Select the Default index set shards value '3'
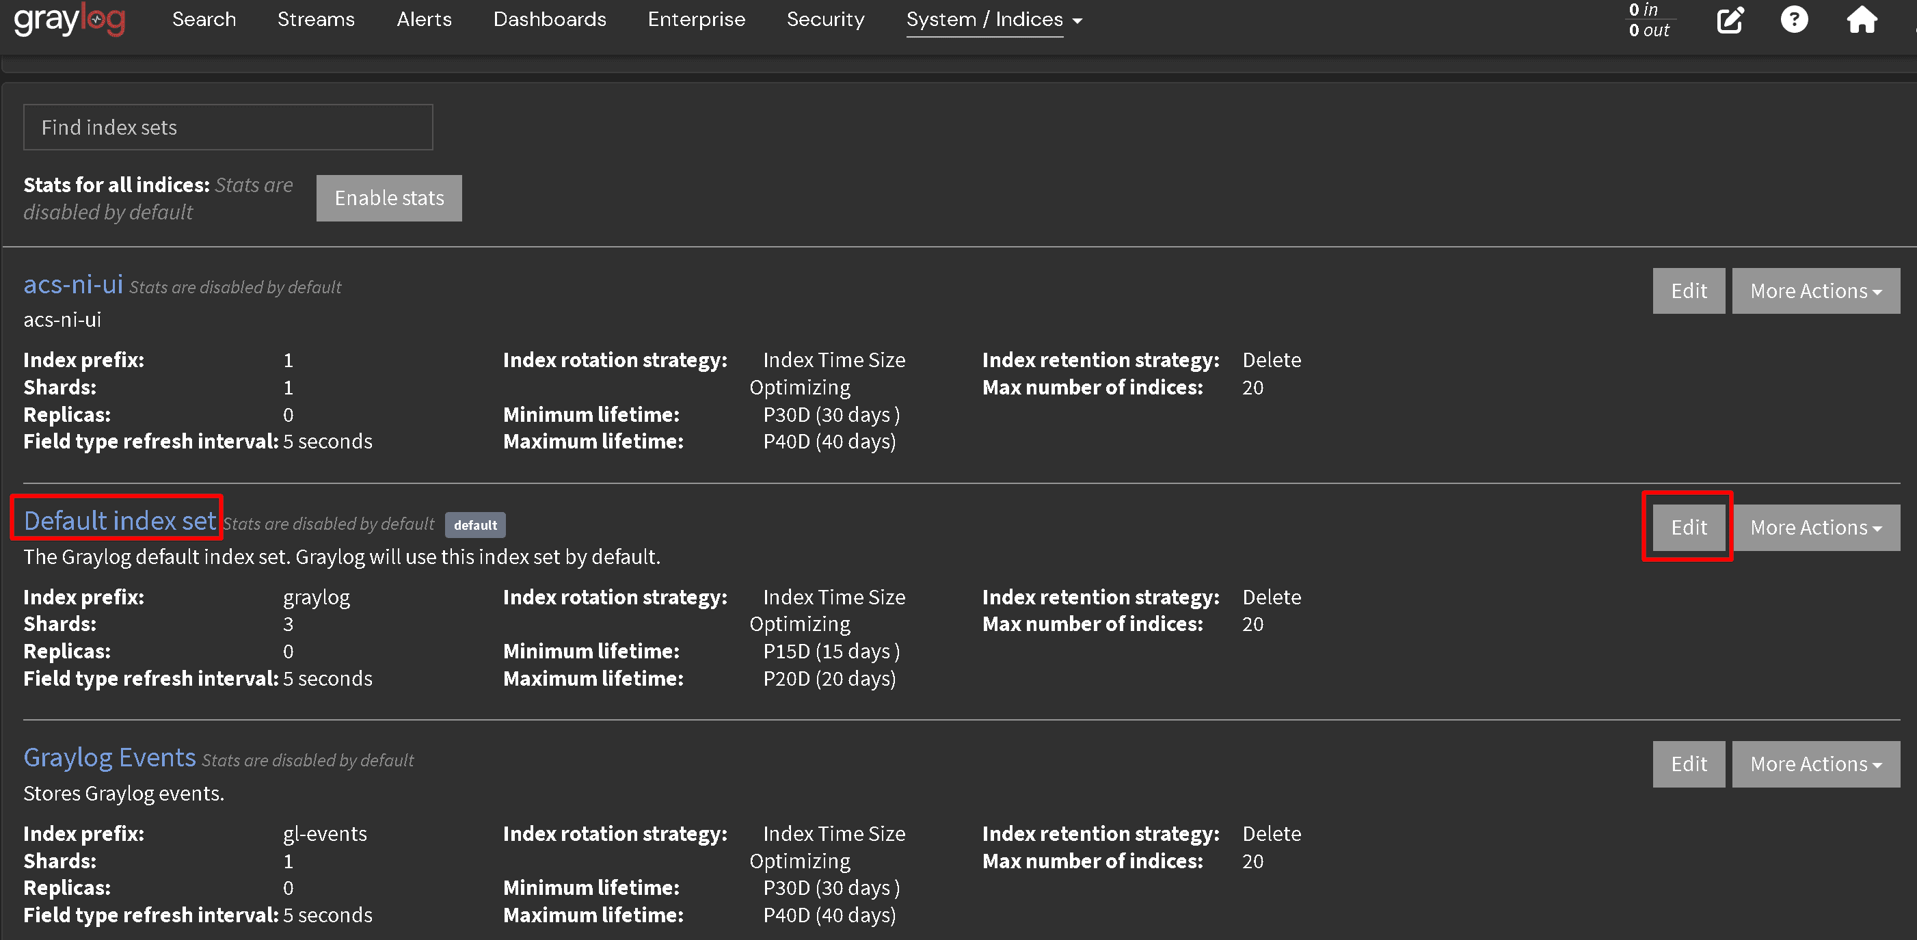The height and width of the screenshot is (940, 1917). coord(288,623)
